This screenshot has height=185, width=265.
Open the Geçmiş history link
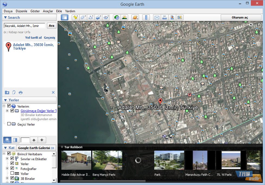[49, 38]
